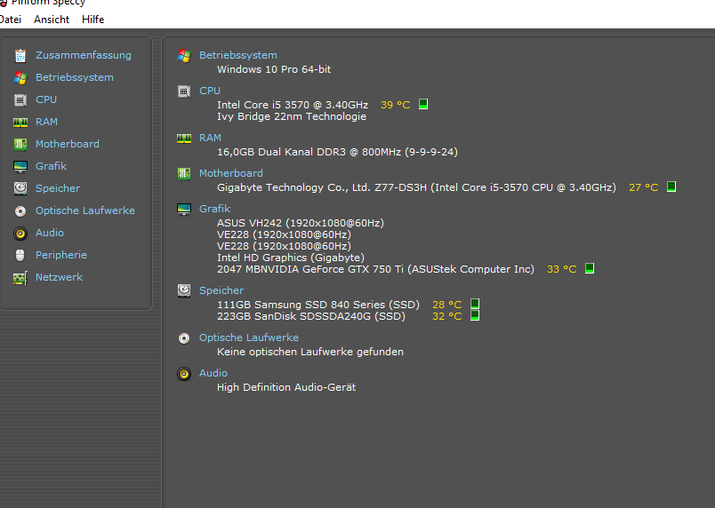
Task: Click the Speicher drive icon in summary panel
Action: [x=184, y=290]
